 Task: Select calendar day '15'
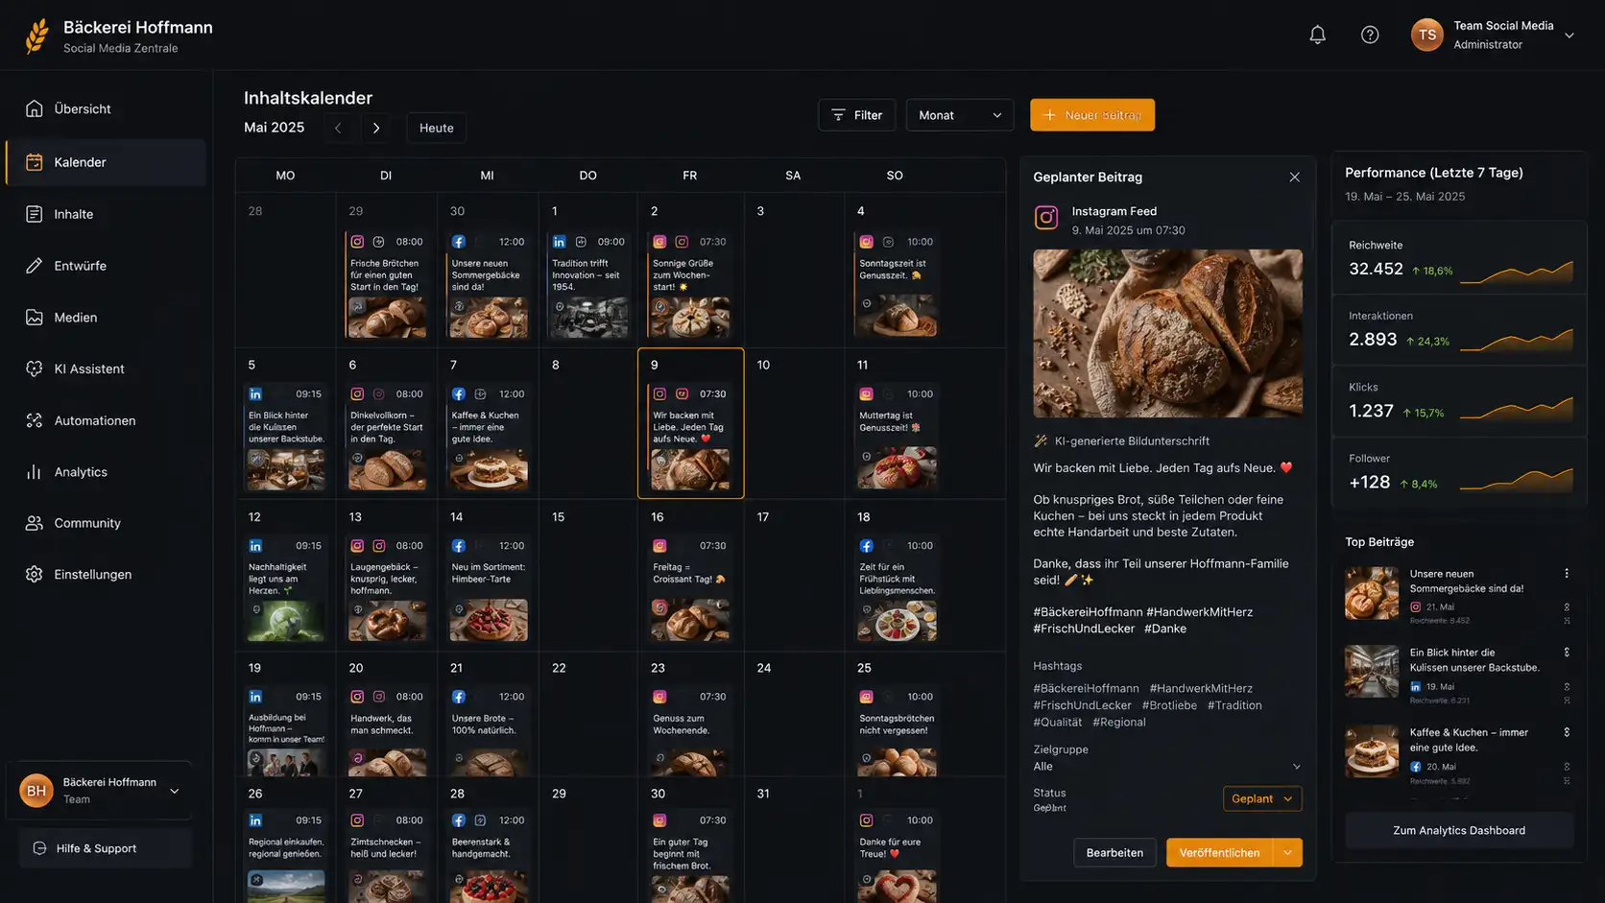[x=559, y=517]
